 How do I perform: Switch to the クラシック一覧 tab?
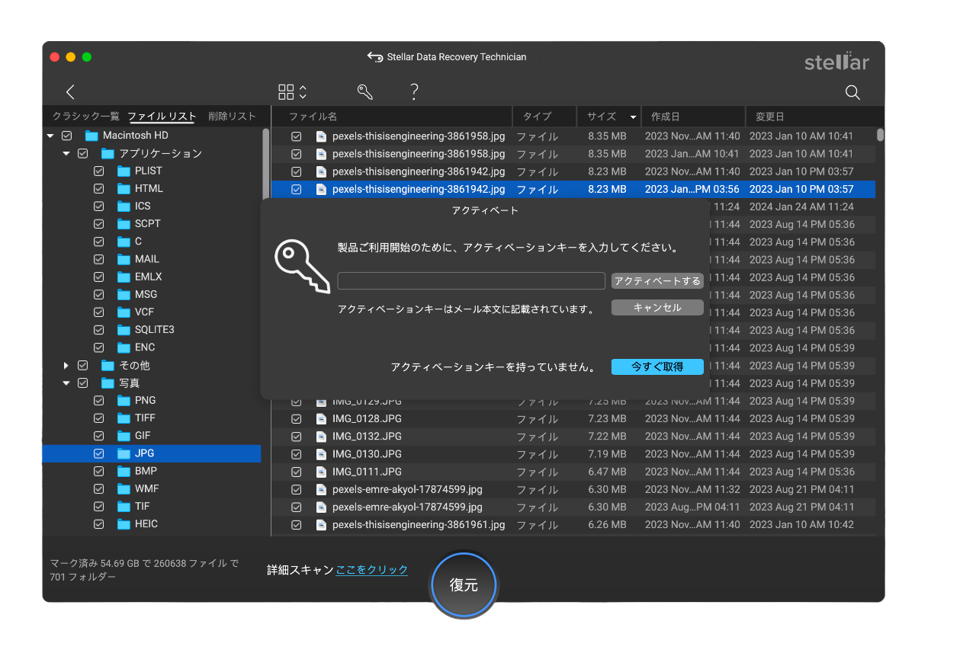(x=86, y=117)
